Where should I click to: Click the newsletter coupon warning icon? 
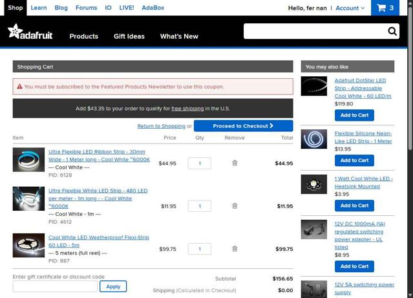coord(20,87)
